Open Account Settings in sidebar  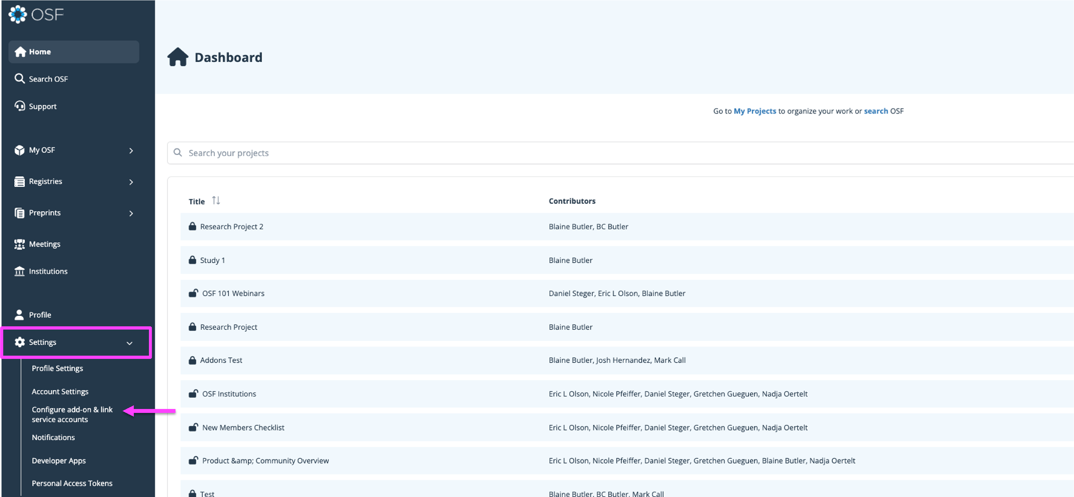coord(60,391)
